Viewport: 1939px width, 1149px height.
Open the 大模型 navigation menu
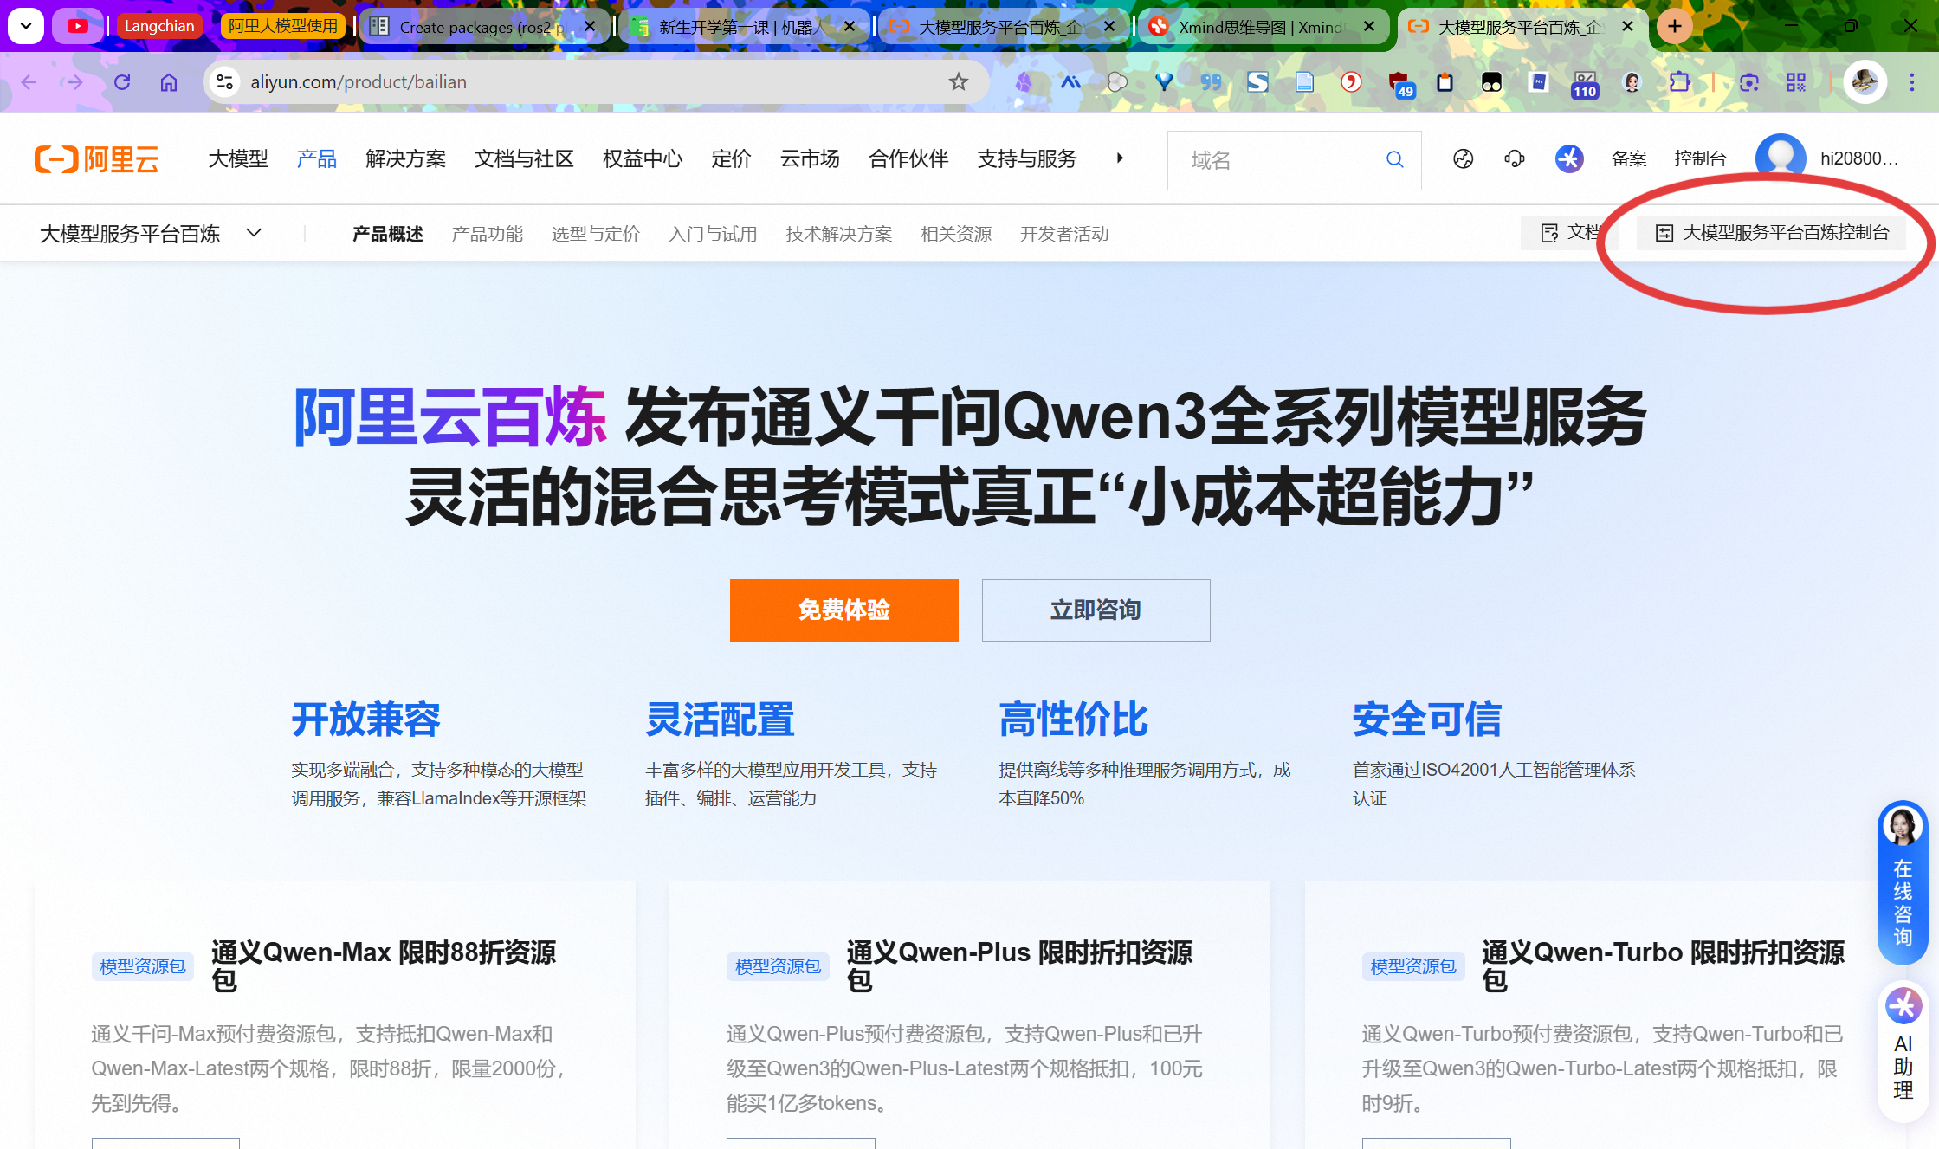[x=238, y=158]
